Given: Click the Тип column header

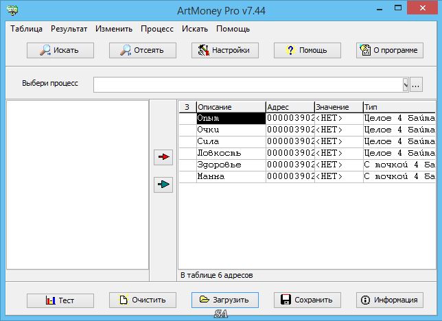Looking at the screenshot, I should [x=399, y=107].
